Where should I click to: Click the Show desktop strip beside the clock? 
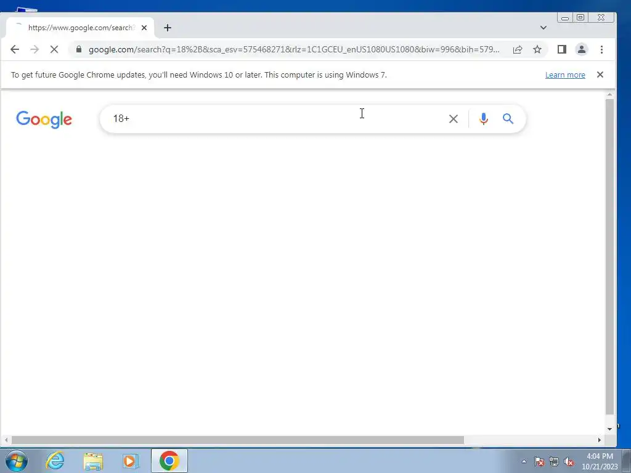click(627, 461)
